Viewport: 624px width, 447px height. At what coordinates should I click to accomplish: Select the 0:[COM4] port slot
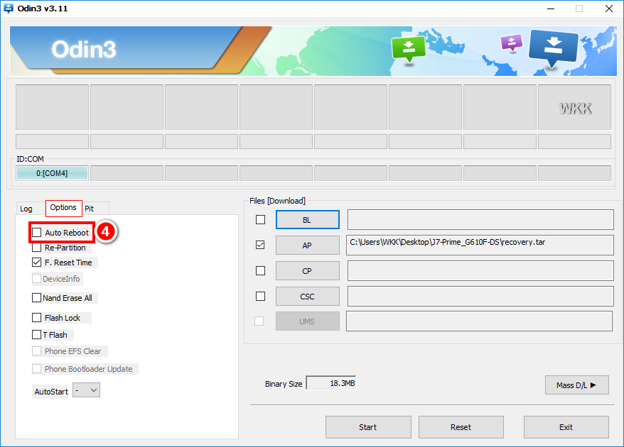(x=52, y=173)
